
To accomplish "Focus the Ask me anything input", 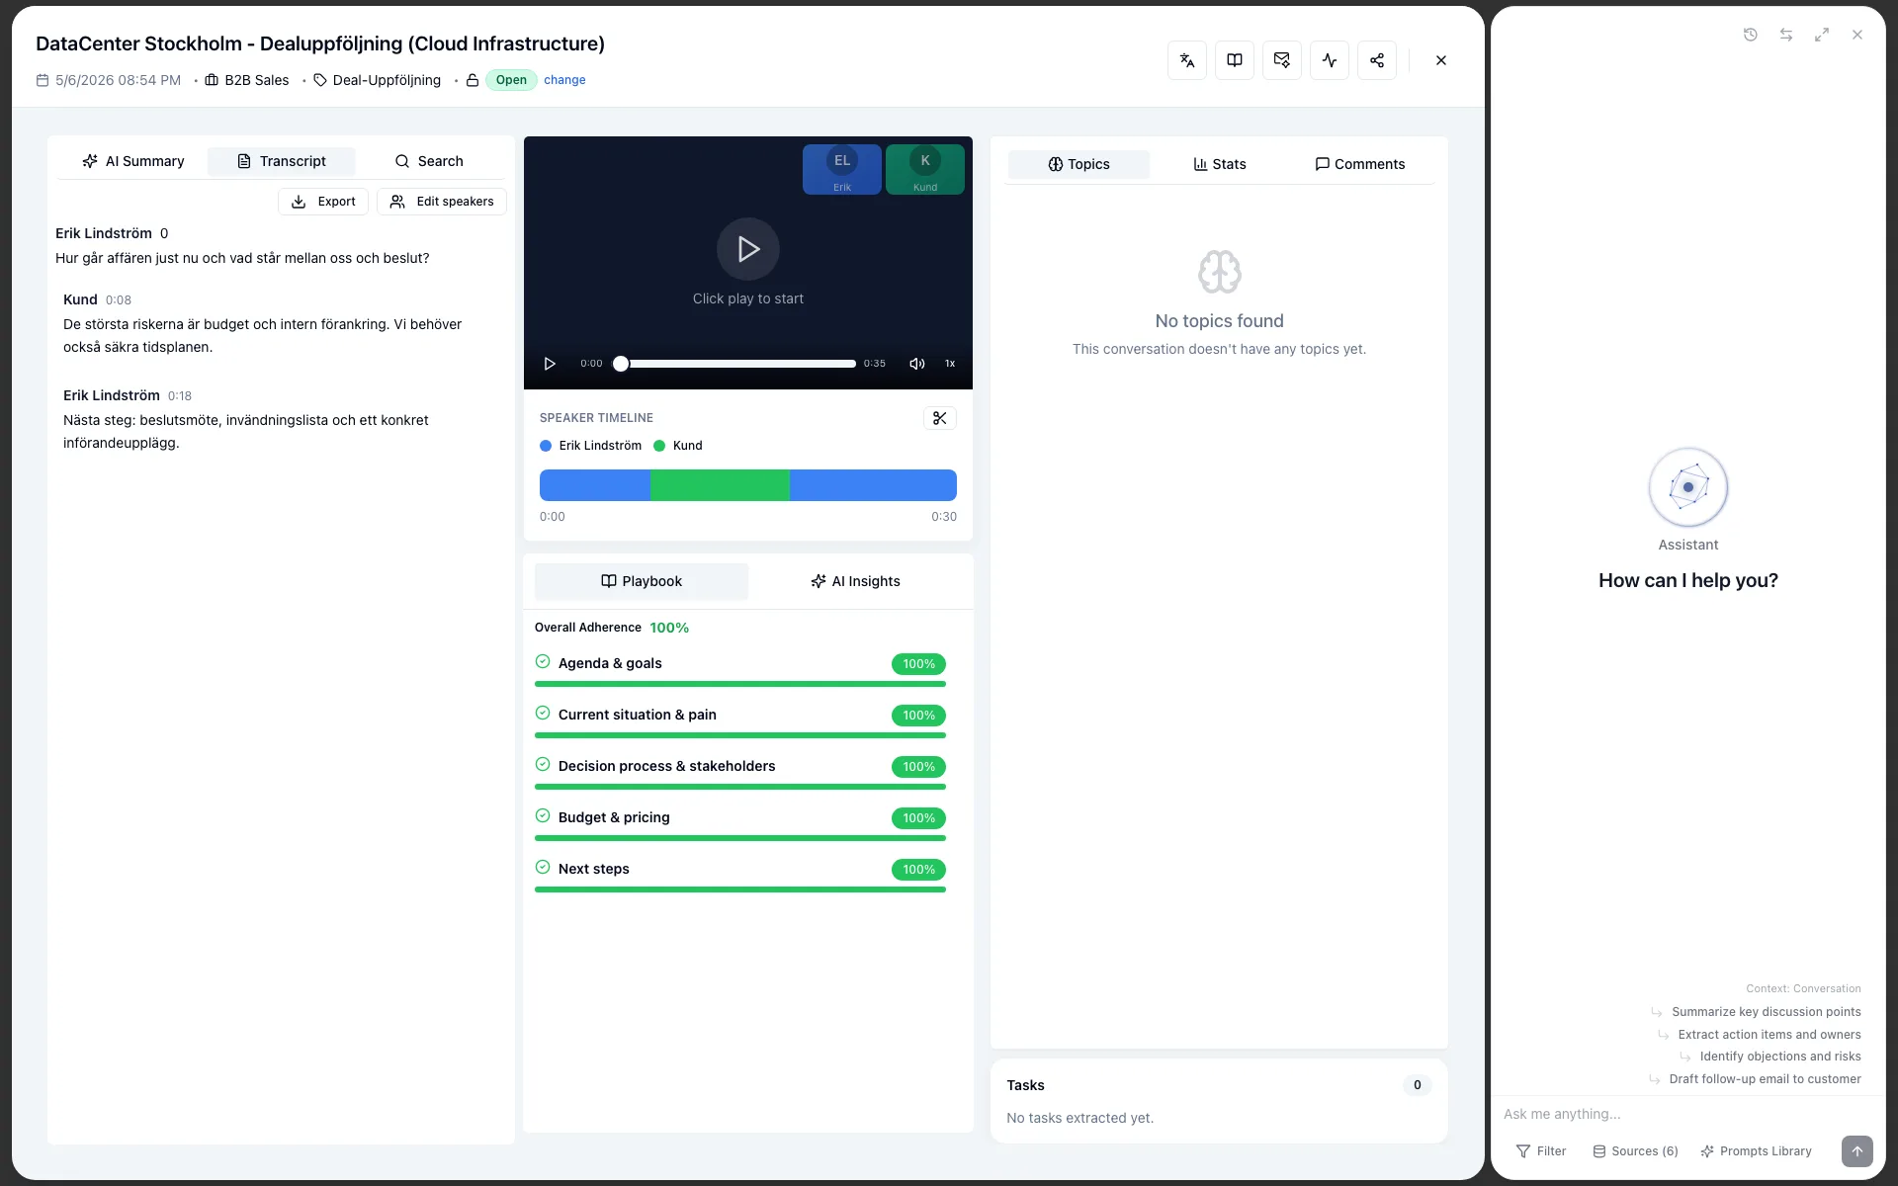I will pos(1686,1114).
